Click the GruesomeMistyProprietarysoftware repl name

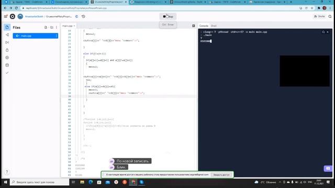coord(59,16)
